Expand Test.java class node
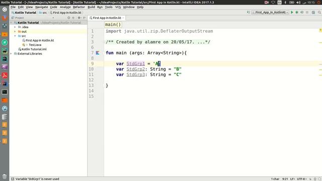 tap(27, 45)
